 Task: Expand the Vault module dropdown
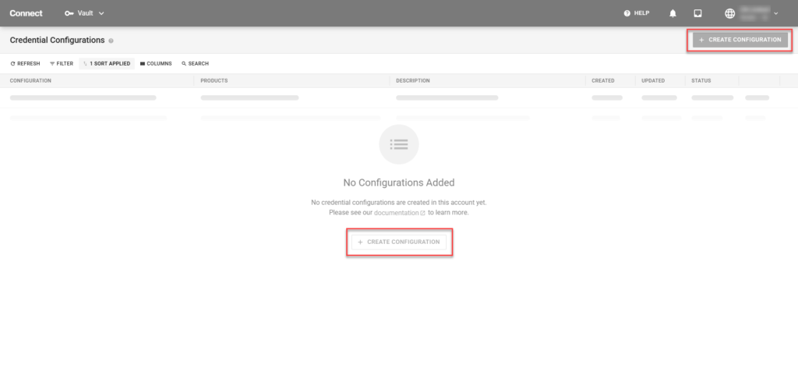click(101, 13)
